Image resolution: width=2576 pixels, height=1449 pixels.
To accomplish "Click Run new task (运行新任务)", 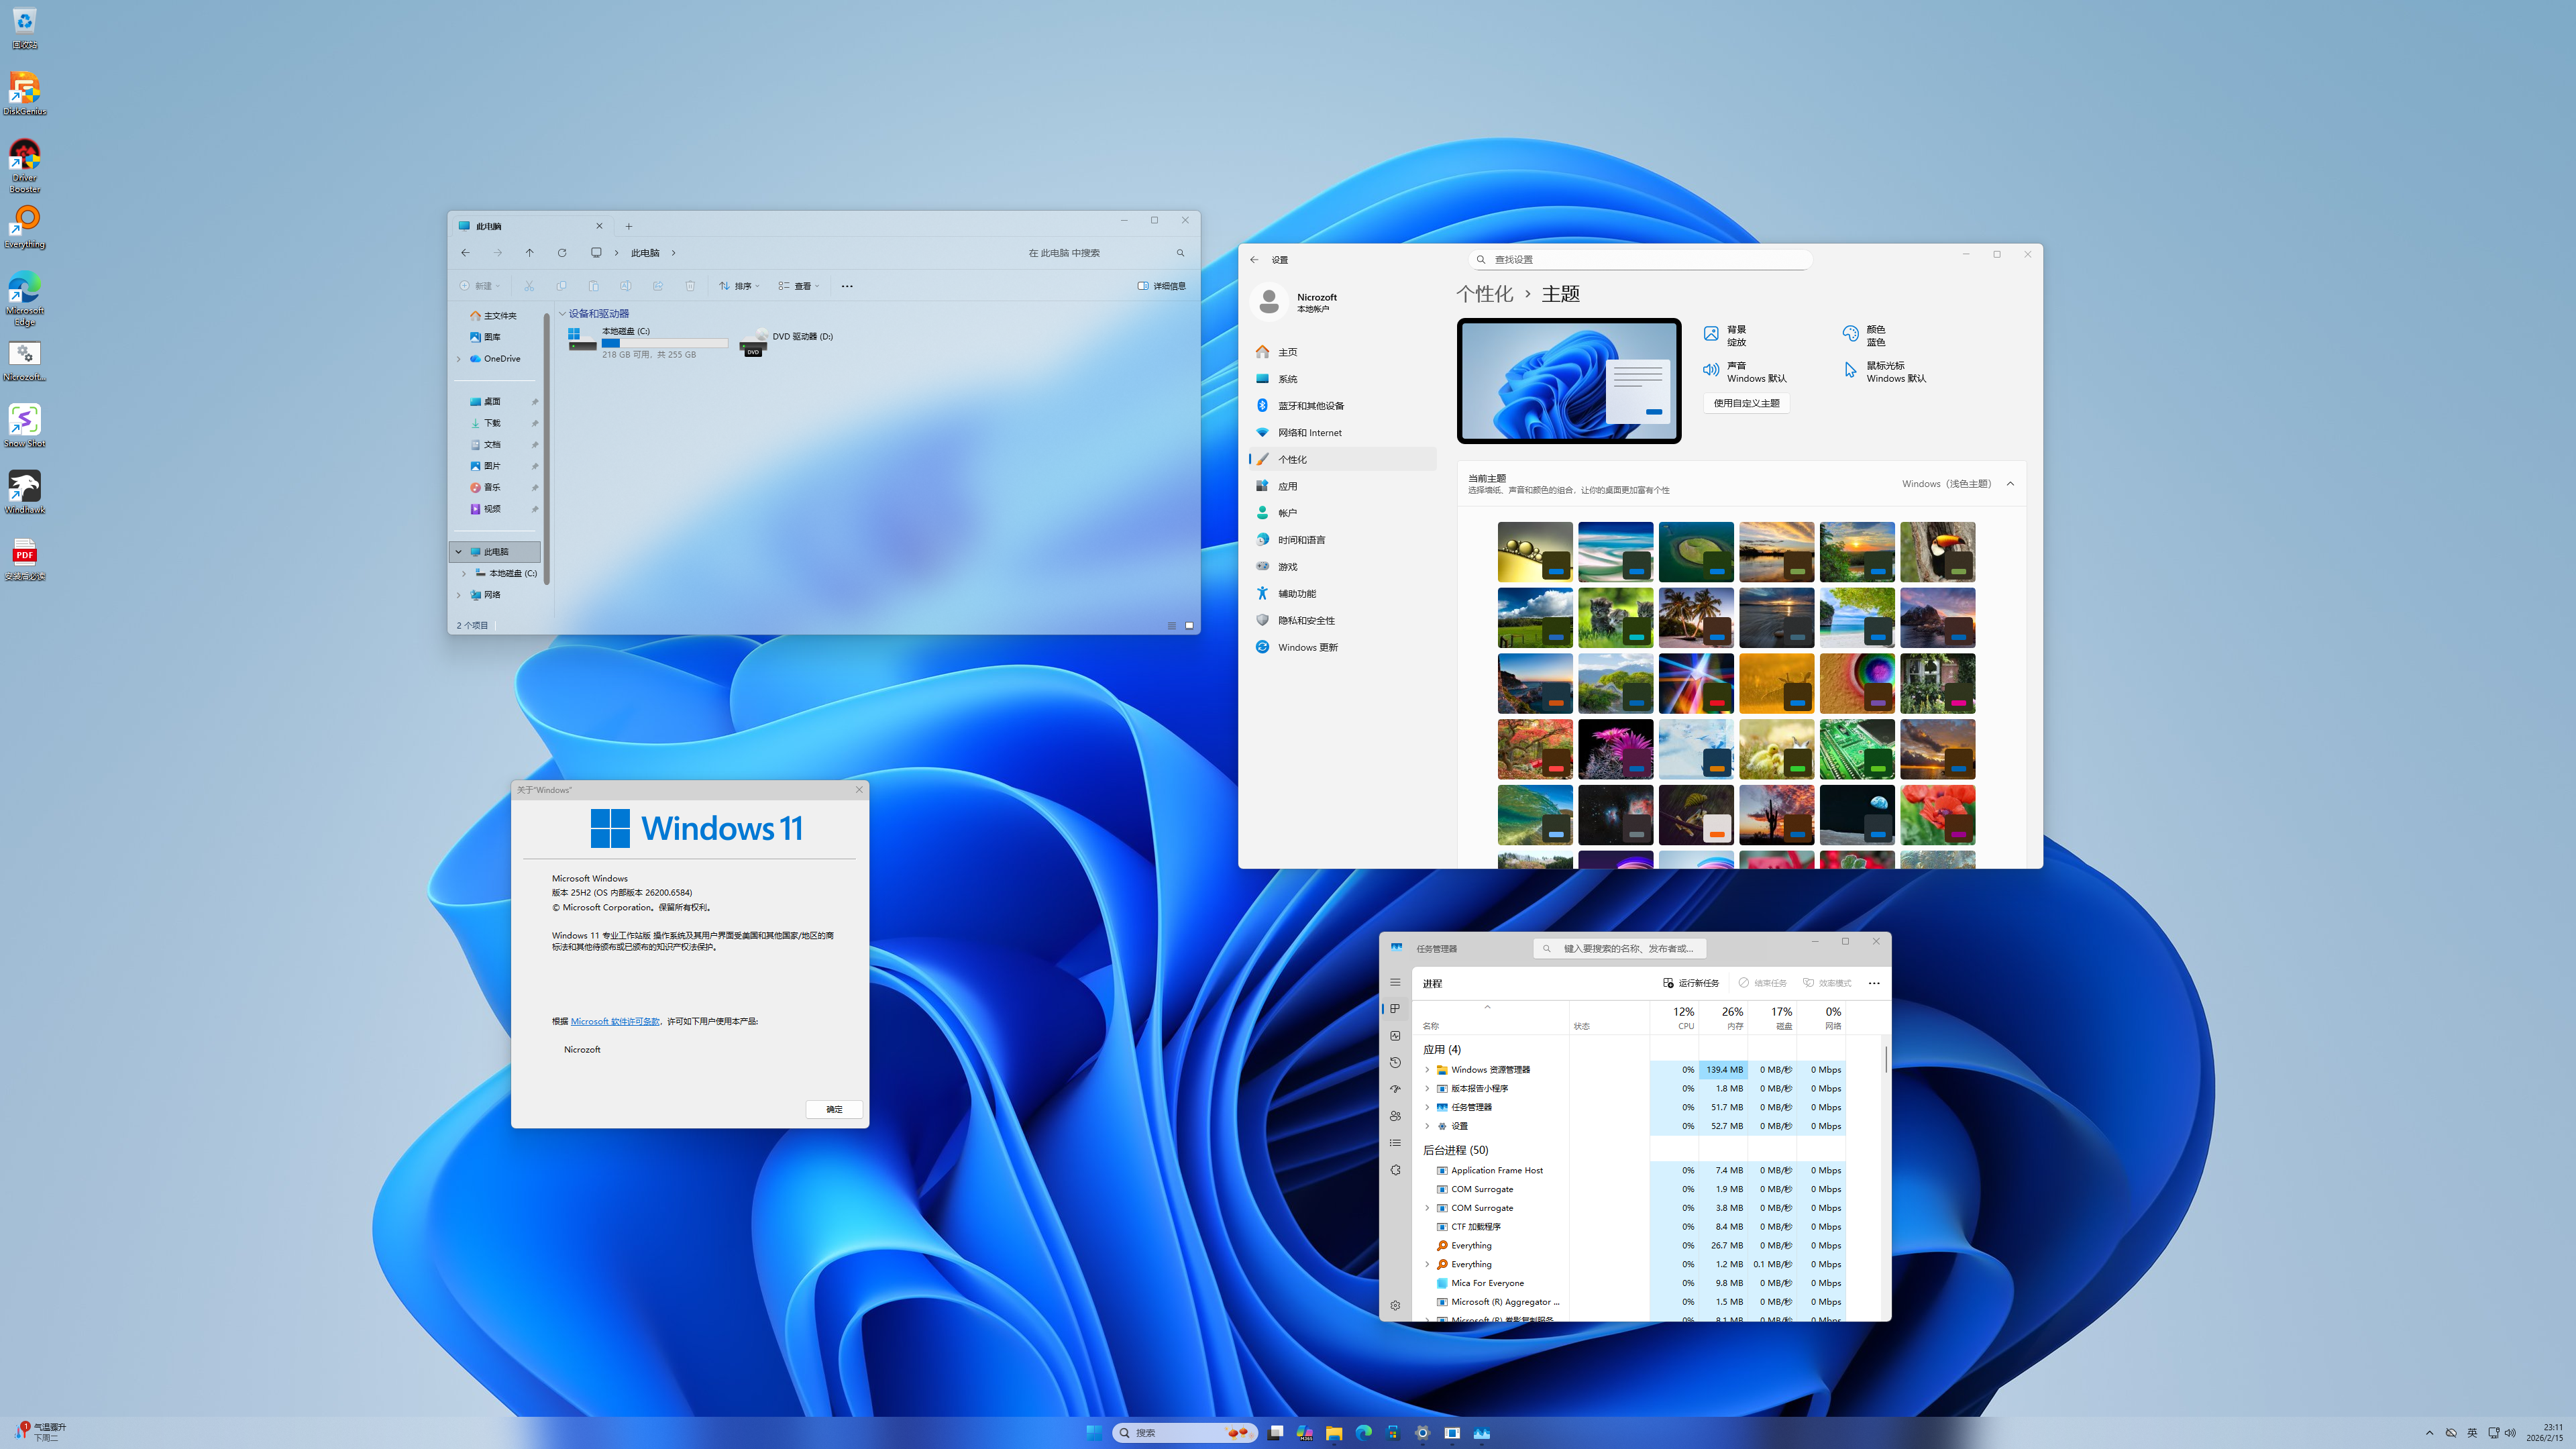I will click(1691, 983).
